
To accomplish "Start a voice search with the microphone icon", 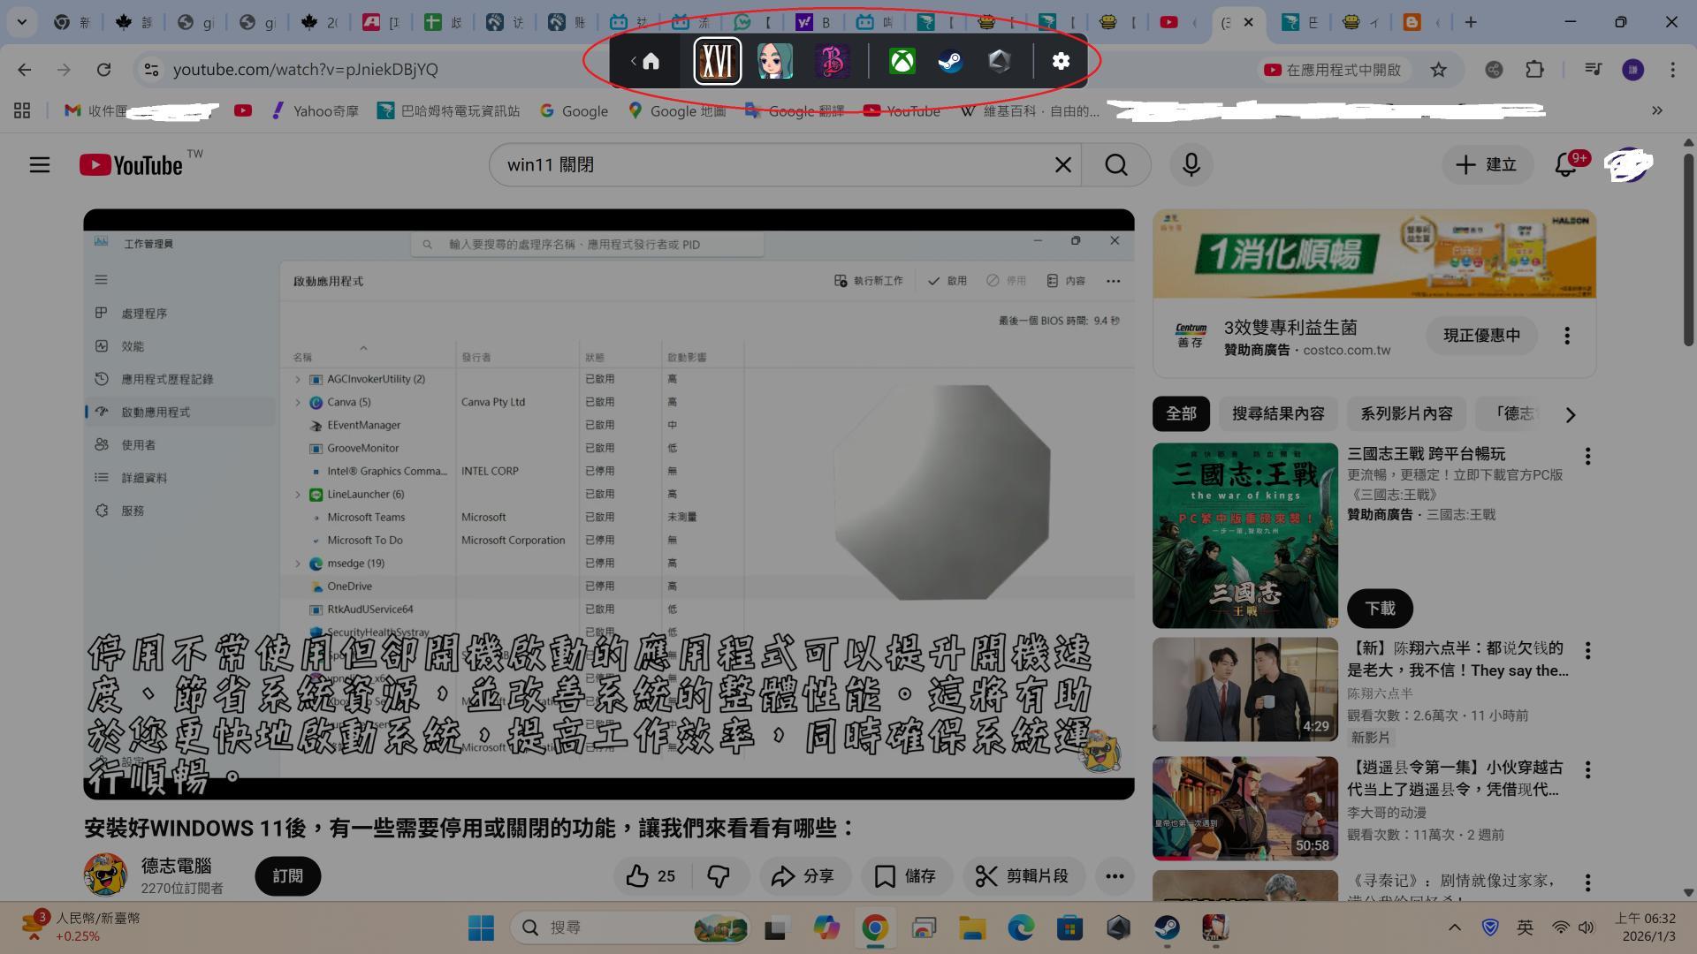I will click(1191, 164).
